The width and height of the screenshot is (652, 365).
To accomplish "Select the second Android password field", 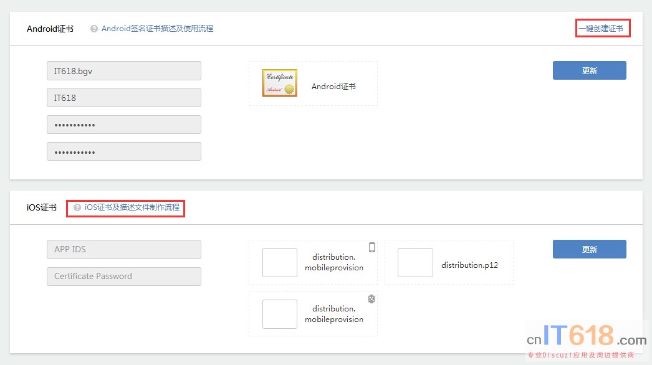I will coord(124,151).
